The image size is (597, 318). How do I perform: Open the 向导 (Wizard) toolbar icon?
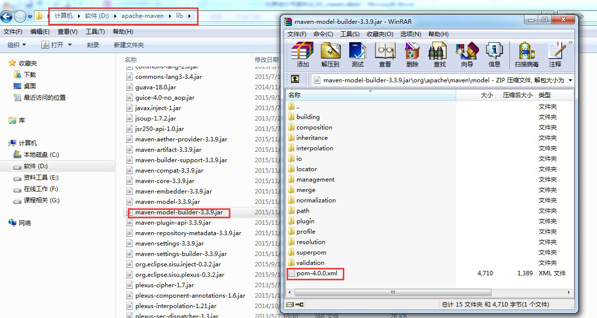pyautogui.click(x=467, y=54)
